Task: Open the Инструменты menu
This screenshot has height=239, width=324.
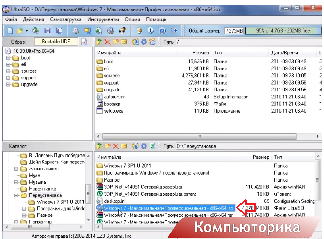Action: click(x=103, y=19)
